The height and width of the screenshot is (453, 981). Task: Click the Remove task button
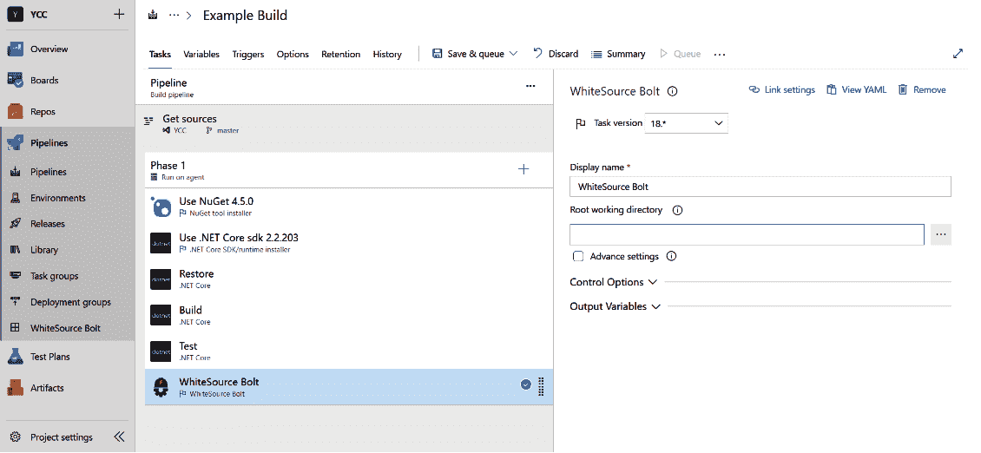click(x=922, y=90)
